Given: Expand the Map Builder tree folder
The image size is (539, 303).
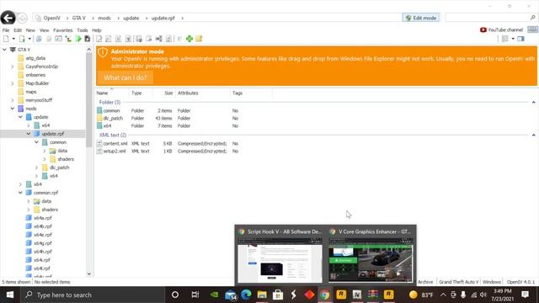Looking at the screenshot, I should (x=13, y=83).
